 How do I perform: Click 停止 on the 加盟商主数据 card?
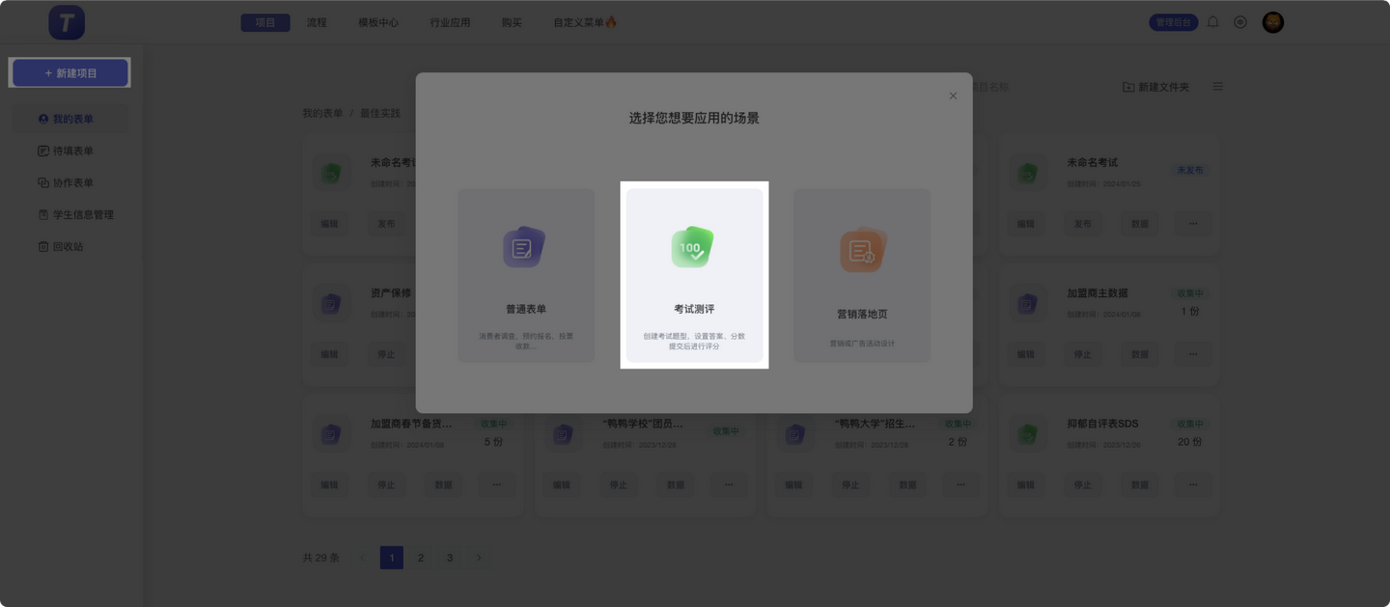coord(1083,354)
